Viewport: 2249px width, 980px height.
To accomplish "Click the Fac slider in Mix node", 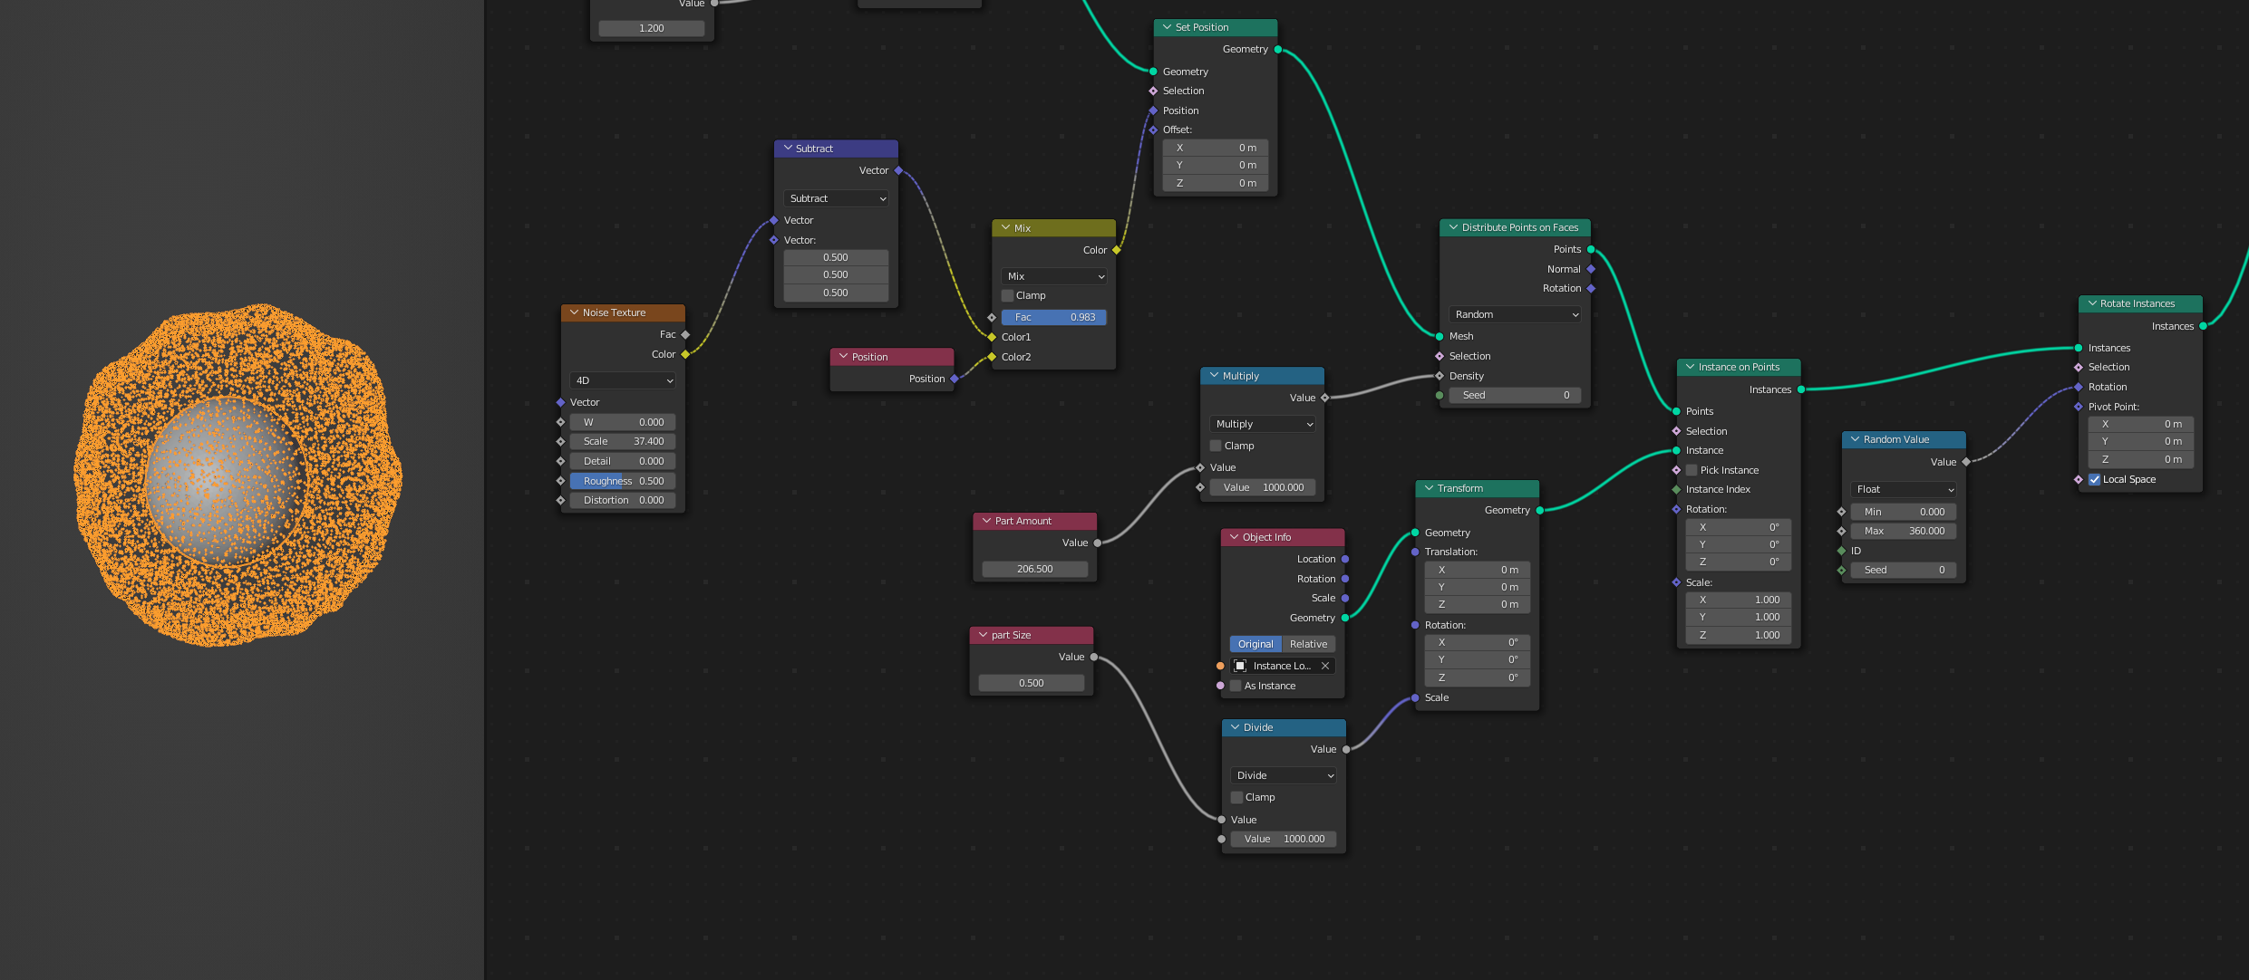I will coord(1053,317).
